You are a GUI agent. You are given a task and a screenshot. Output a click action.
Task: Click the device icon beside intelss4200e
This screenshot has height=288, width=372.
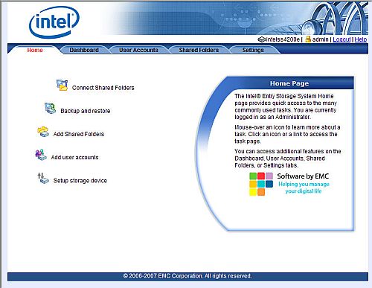[x=261, y=39]
